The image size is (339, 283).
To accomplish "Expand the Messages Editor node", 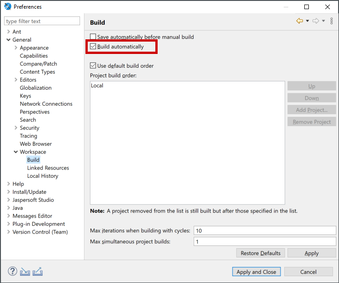I will (8, 216).
